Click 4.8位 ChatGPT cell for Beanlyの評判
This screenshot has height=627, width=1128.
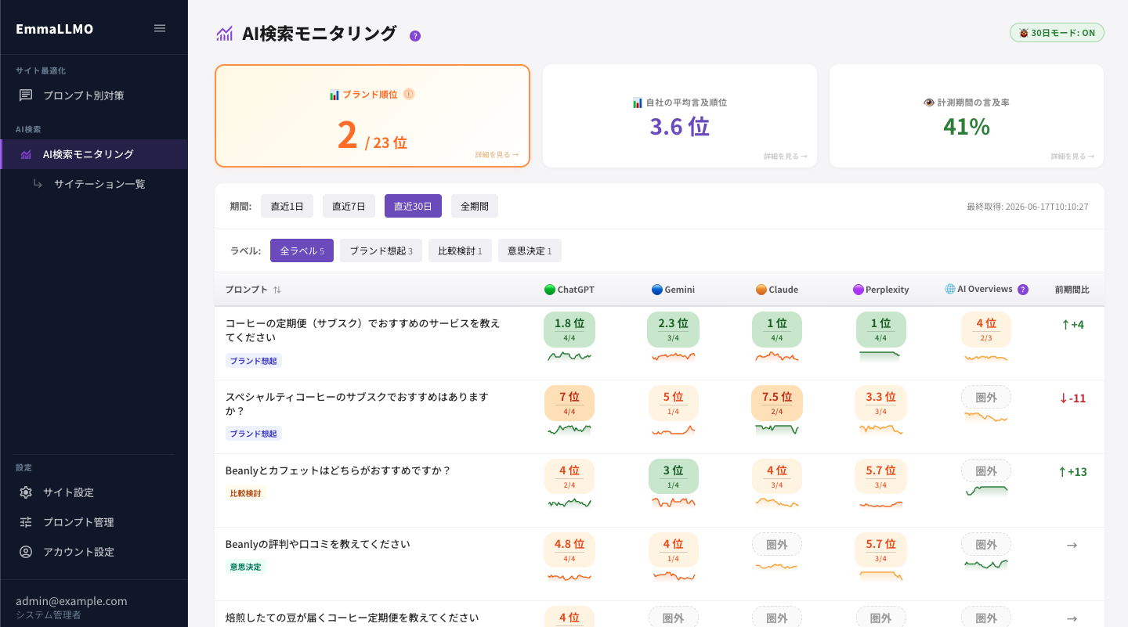pyautogui.click(x=569, y=550)
